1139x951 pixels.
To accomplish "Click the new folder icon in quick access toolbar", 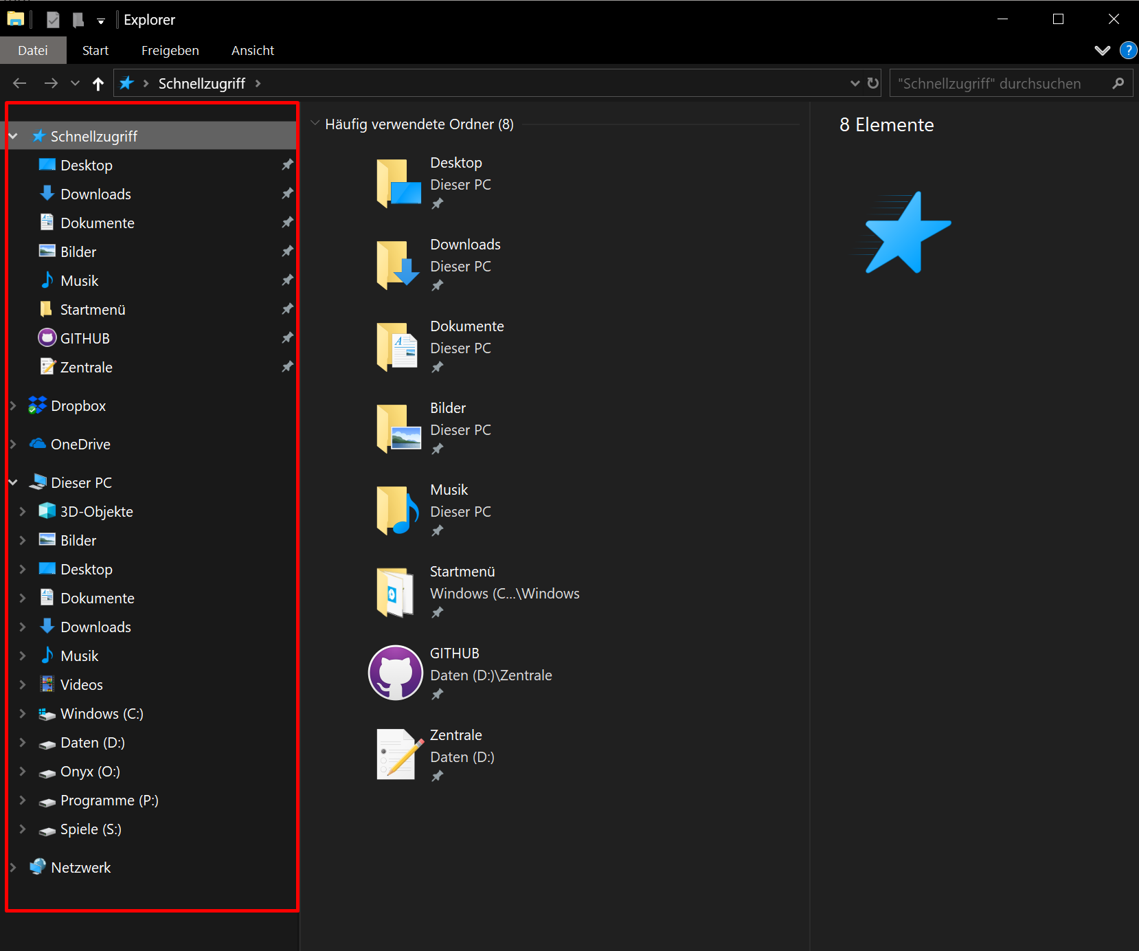I will (x=78, y=19).
